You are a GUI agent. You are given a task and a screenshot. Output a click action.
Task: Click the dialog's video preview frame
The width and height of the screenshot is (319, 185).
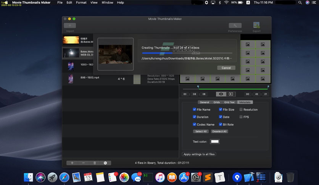pyautogui.click(x=115, y=54)
